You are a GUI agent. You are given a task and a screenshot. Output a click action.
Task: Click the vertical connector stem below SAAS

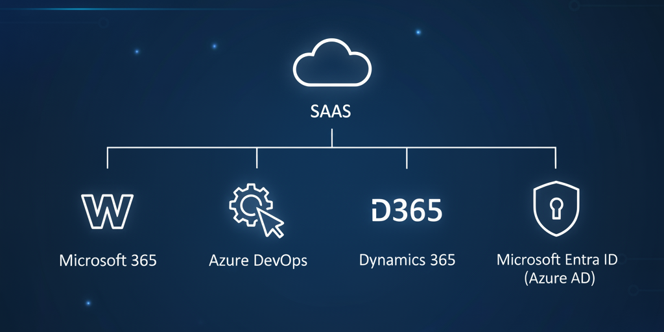(332, 138)
